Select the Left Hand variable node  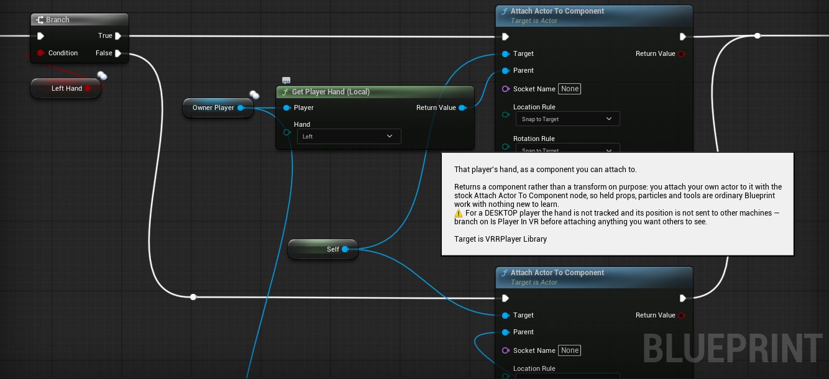66,88
